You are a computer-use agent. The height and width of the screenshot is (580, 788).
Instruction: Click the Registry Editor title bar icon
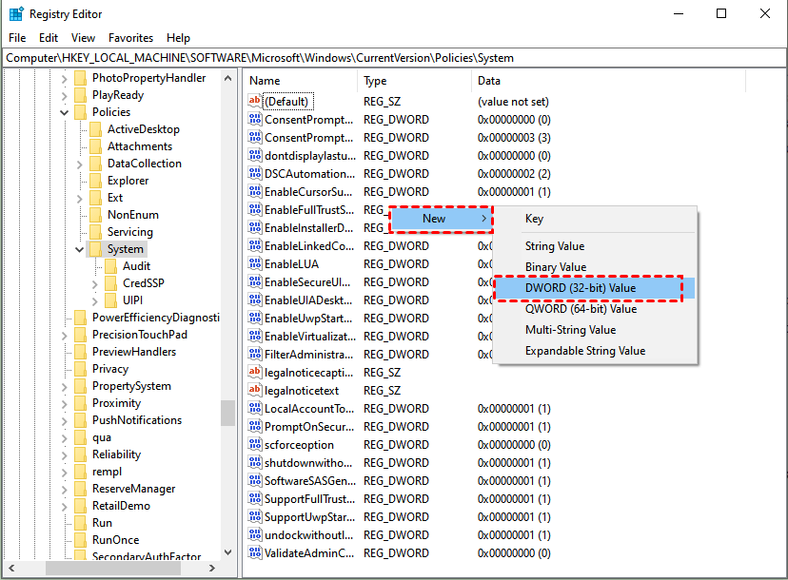[16, 13]
